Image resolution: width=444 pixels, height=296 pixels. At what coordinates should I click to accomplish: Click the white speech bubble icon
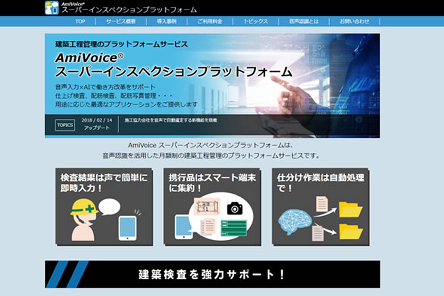click(x=109, y=207)
